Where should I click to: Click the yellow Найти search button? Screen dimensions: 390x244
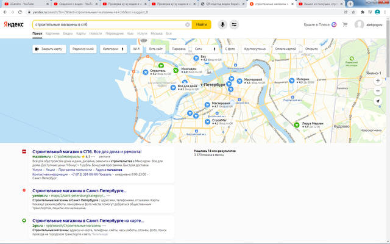pos(201,24)
